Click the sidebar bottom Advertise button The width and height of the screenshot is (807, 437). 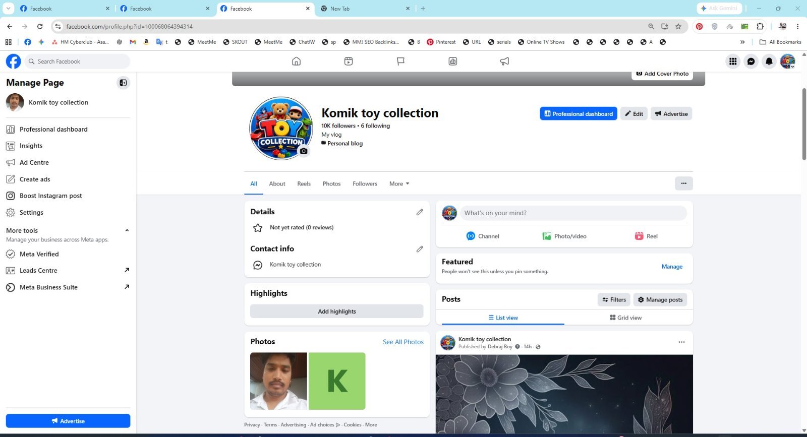click(x=68, y=421)
